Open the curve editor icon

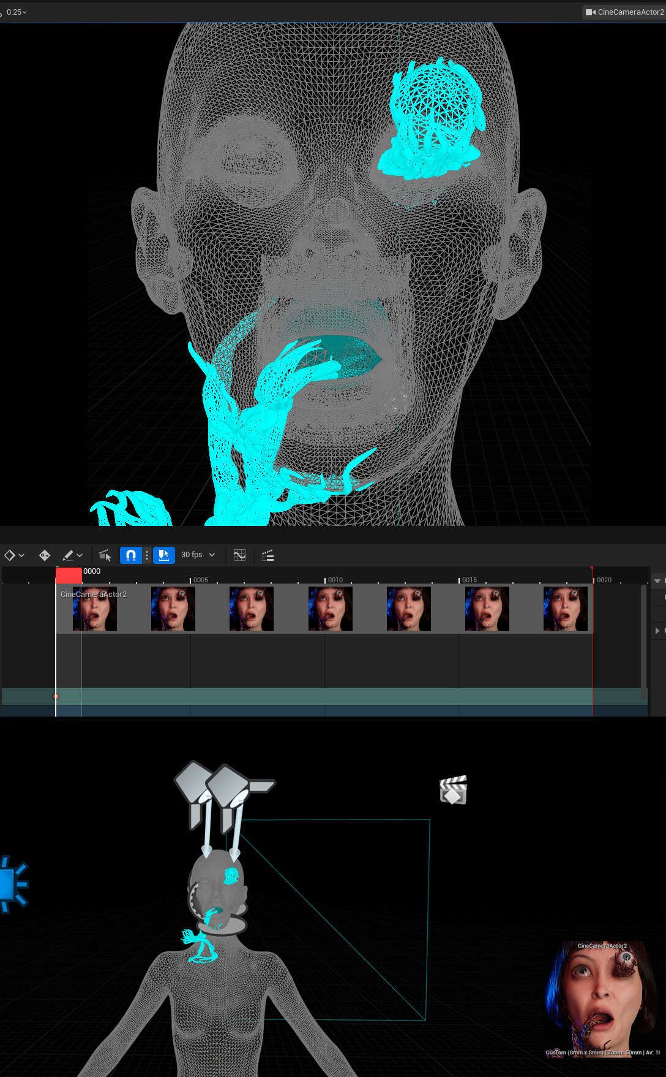[239, 555]
